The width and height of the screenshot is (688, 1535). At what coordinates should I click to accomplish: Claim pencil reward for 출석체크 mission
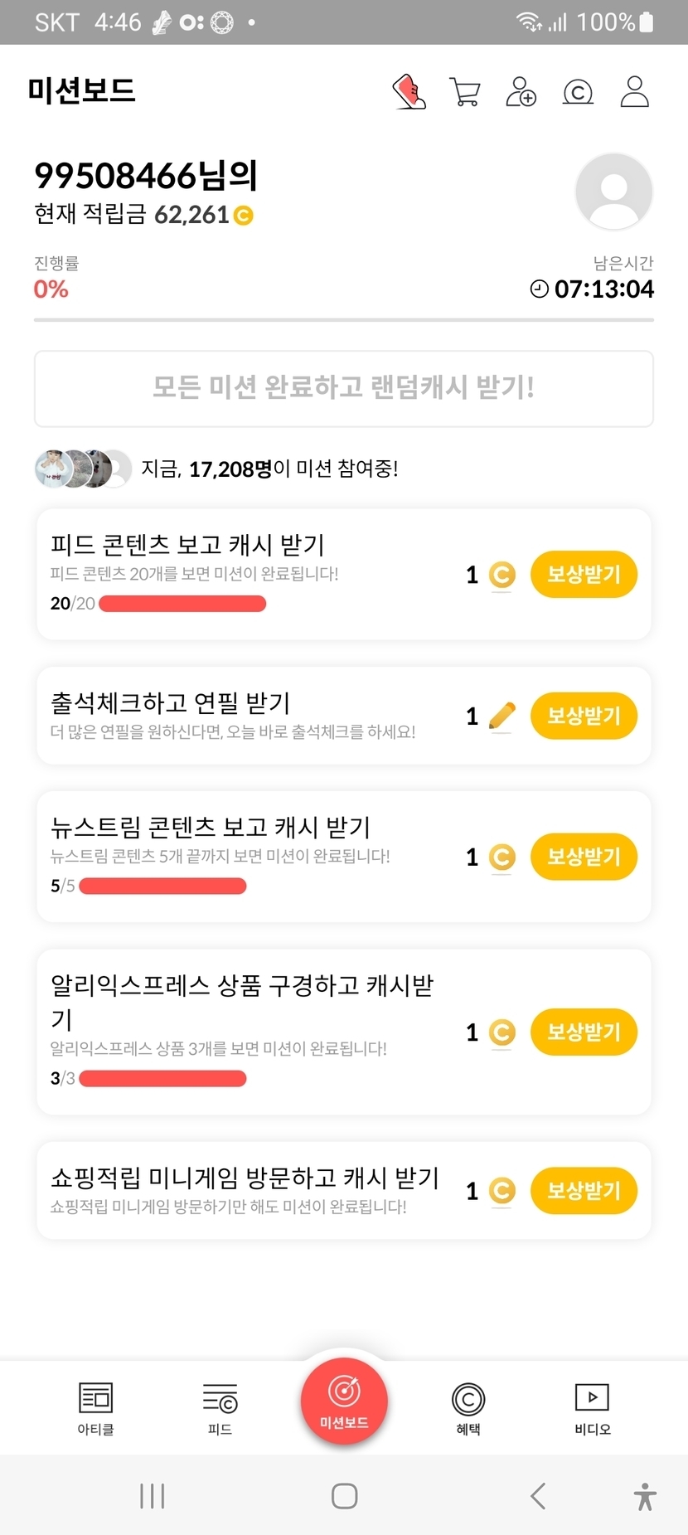(584, 716)
